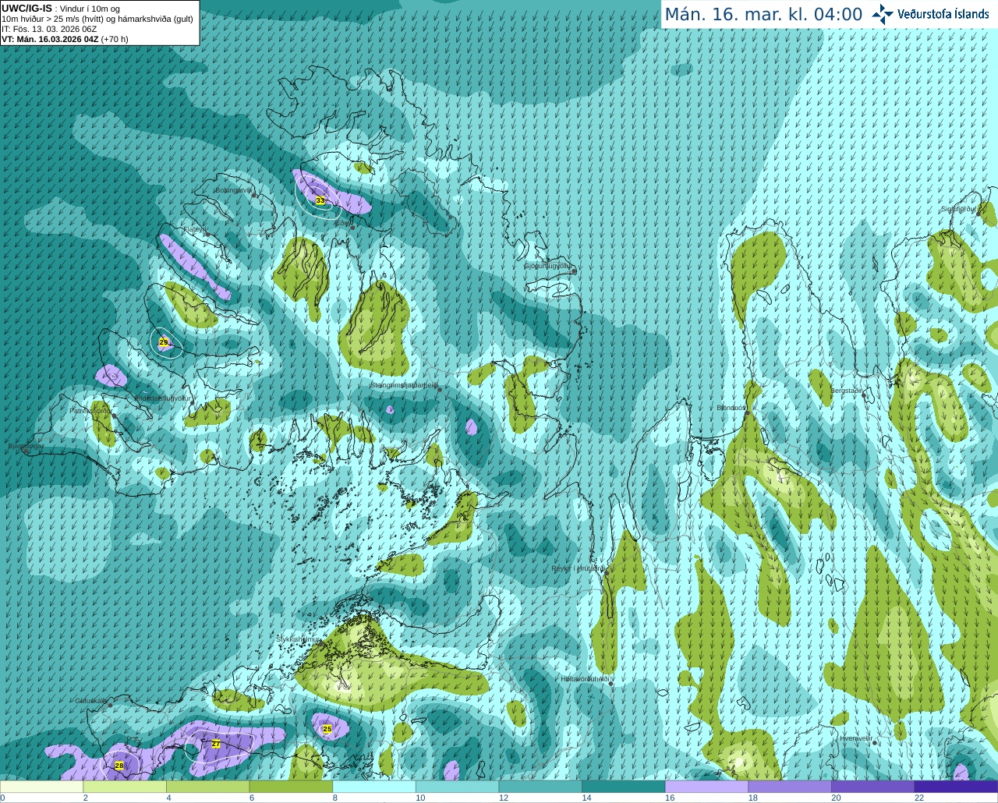This screenshot has width=998, height=803.
Task: Click the Blönduós station label
Action: (x=731, y=408)
